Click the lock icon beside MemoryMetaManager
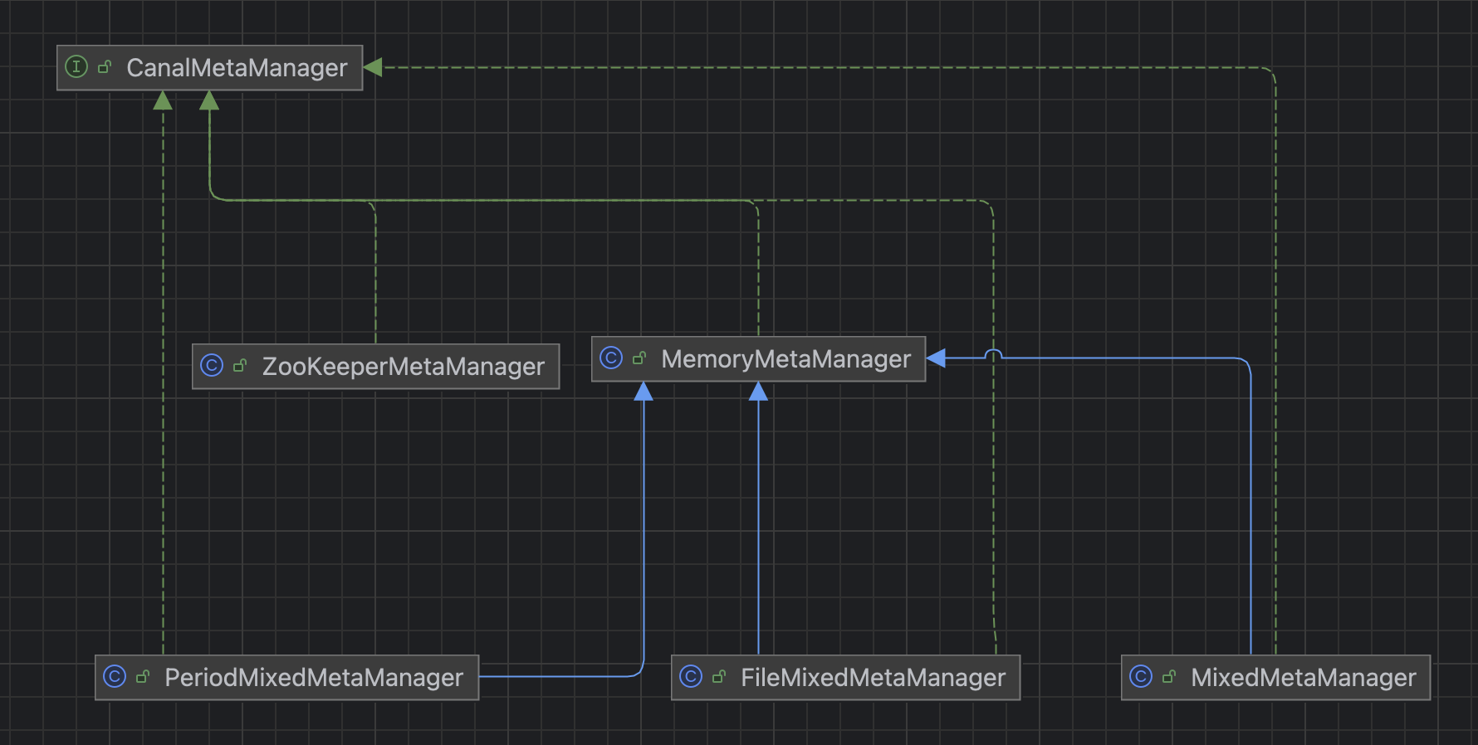The width and height of the screenshot is (1478, 745). (639, 358)
